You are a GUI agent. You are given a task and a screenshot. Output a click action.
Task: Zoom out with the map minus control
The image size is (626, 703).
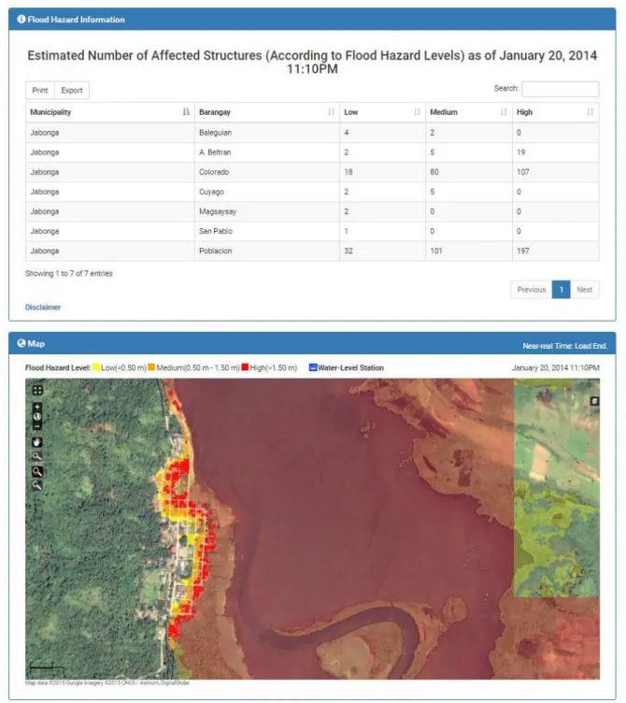pyautogui.click(x=37, y=426)
